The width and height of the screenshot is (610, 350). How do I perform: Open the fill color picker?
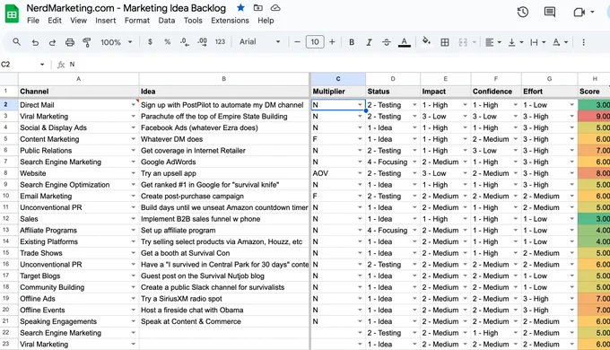[x=426, y=41]
